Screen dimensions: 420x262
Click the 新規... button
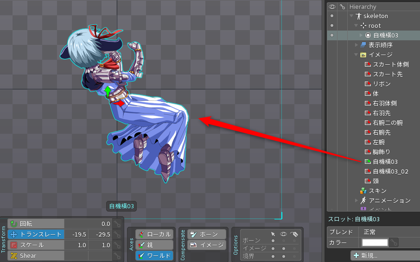[385, 256]
